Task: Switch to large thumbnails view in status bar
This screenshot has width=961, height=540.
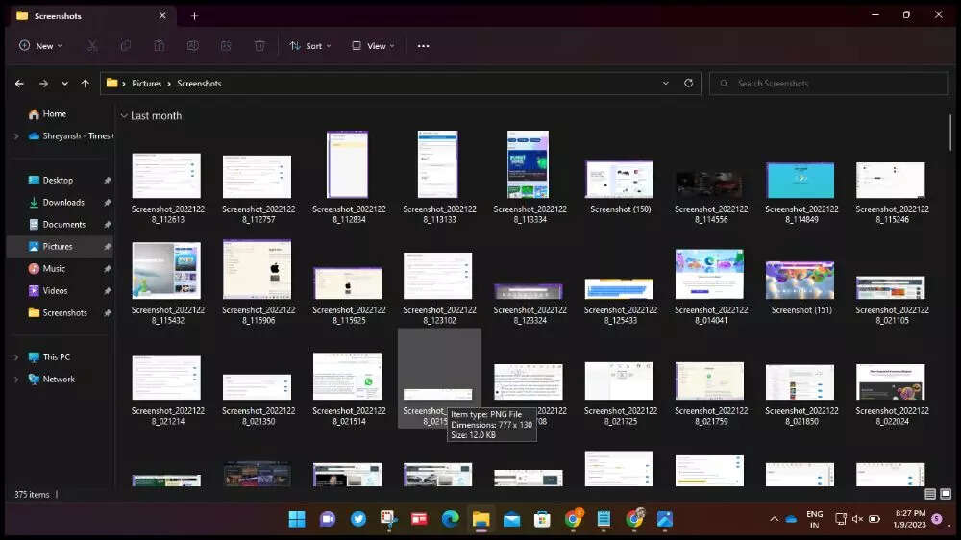Action: pos(946,494)
